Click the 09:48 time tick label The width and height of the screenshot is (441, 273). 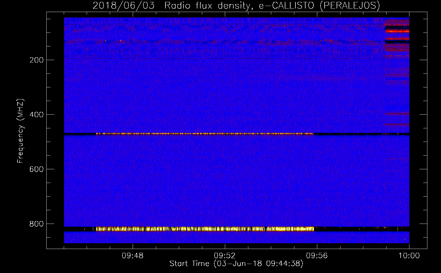tap(133, 256)
